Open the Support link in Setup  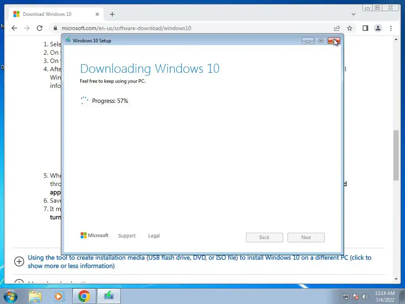(x=127, y=236)
